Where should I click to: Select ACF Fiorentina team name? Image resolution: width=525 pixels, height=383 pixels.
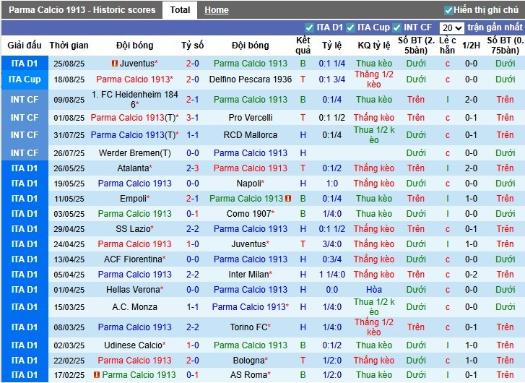click(x=134, y=259)
